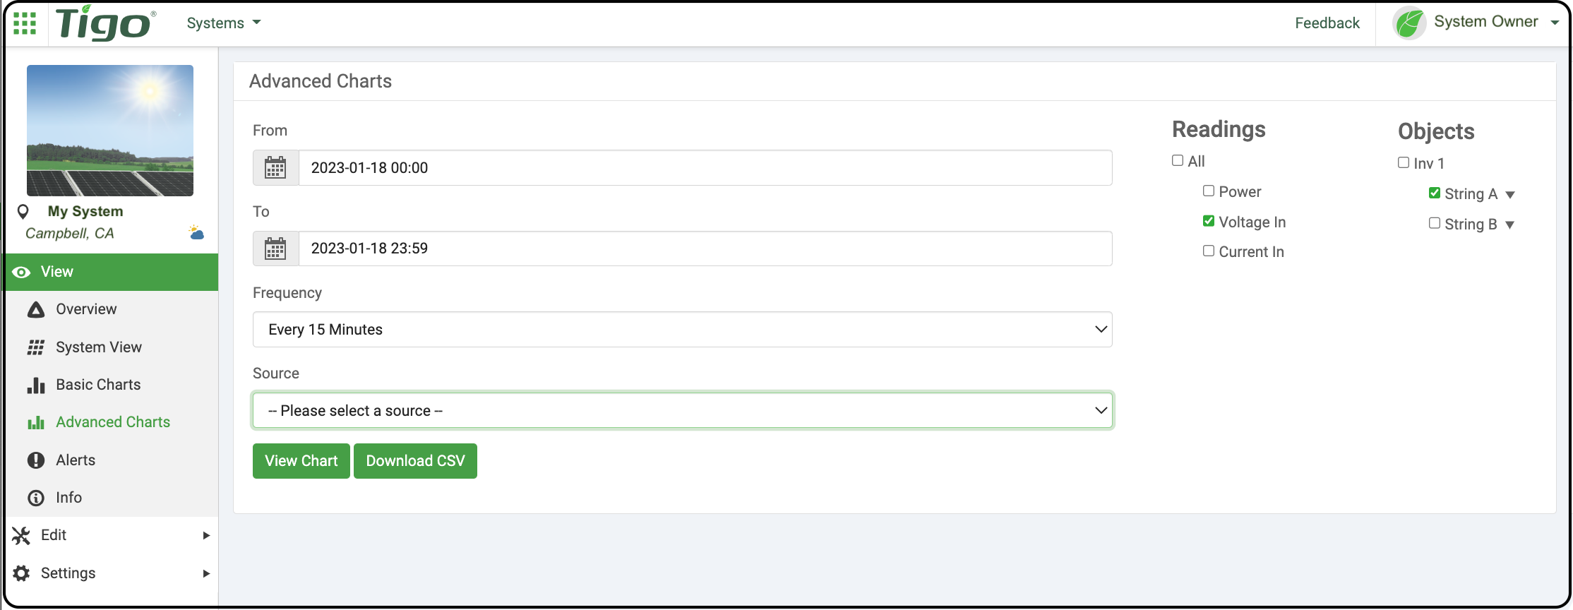The width and height of the screenshot is (1573, 610).
Task: Click the Settings gear icon
Action: [x=21, y=573]
